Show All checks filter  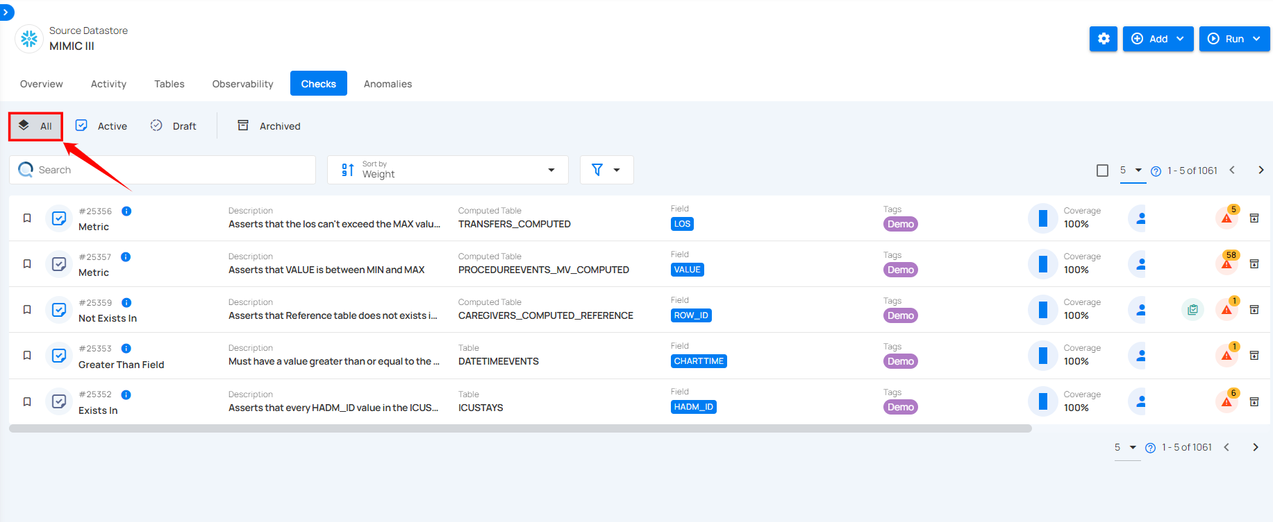[x=35, y=126]
